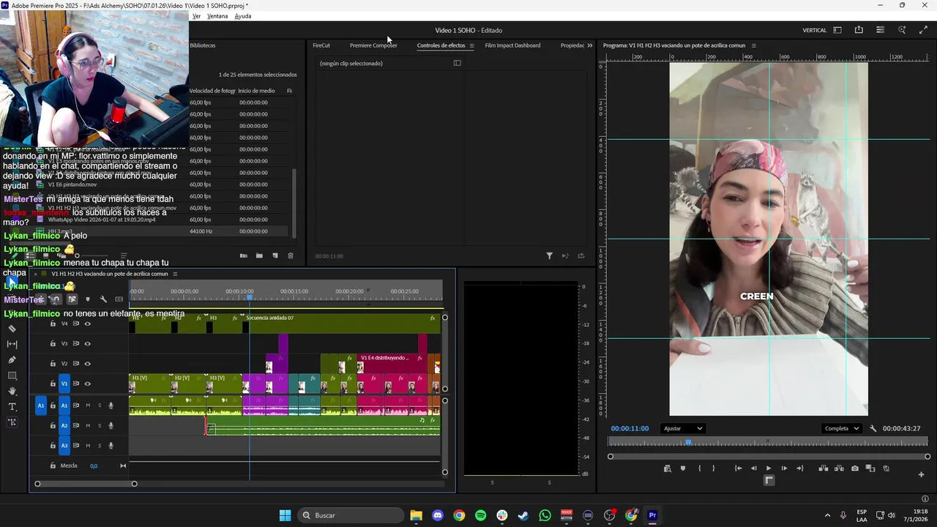Go to Out point in Program monitor
This screenshot has height=527, width=937.
(x=799, y=468)
